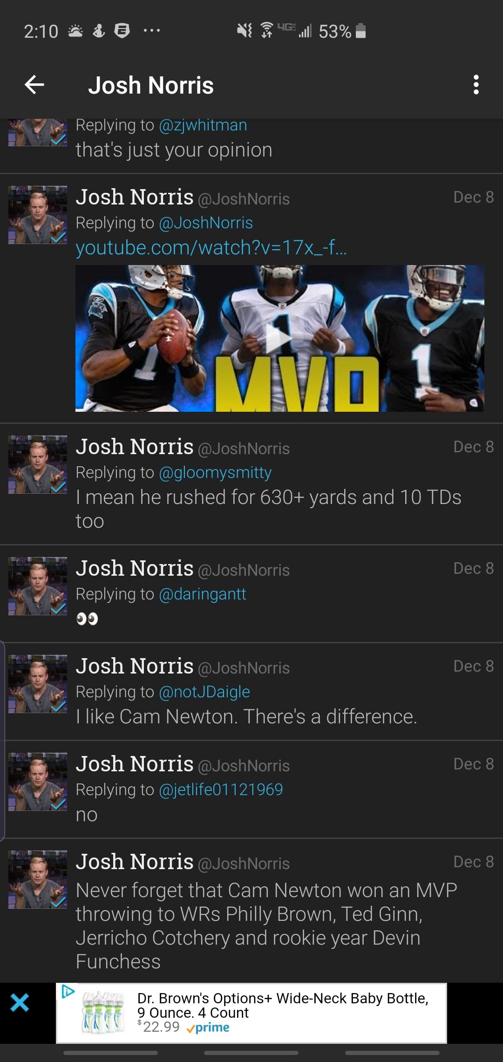Tap the avatar beside the eyes emoji tweet

click(38, 586)
